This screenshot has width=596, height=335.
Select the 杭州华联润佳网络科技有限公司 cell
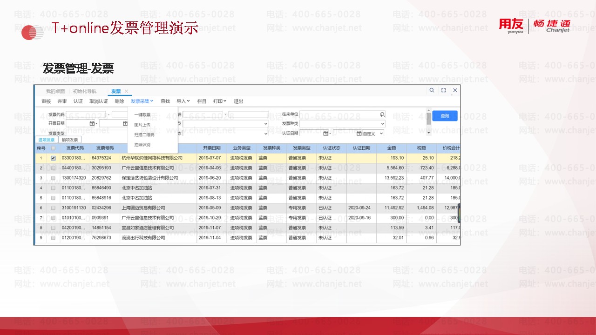coord(158,158)
